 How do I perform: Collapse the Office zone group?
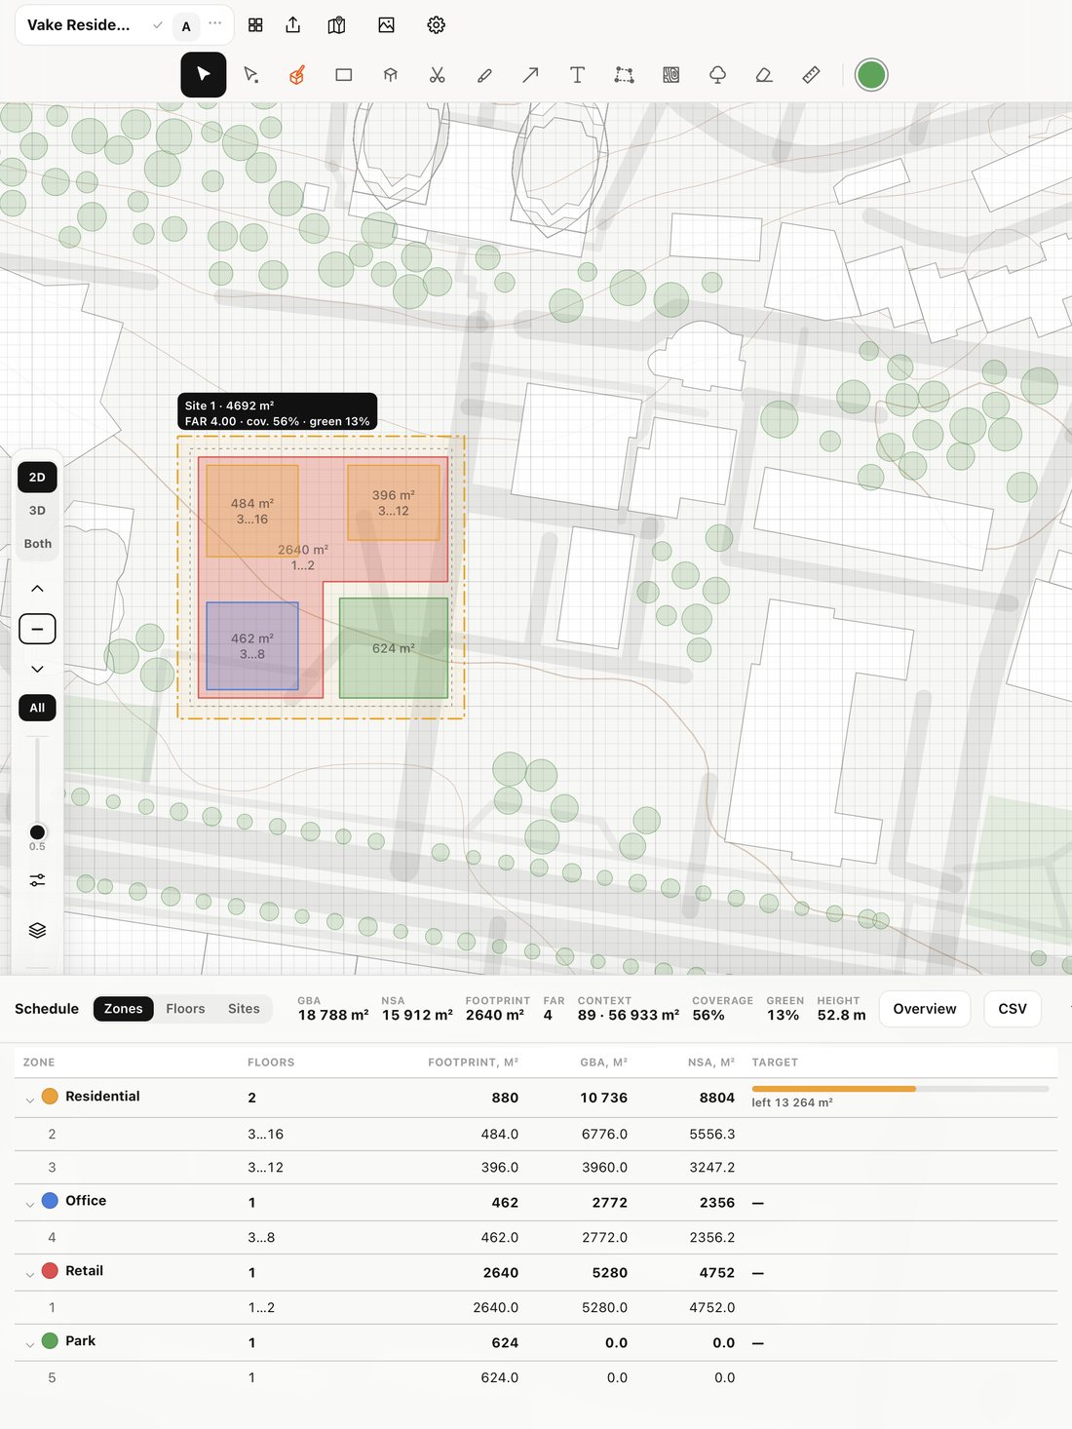pyautogui.click(x=29, y=1203)
